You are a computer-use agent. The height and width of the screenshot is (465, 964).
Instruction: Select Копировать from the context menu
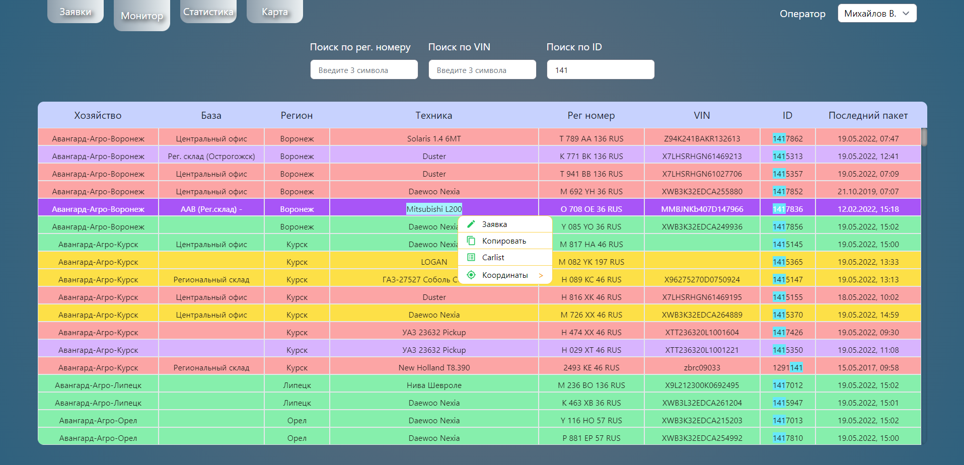click(x=503, y=241)
